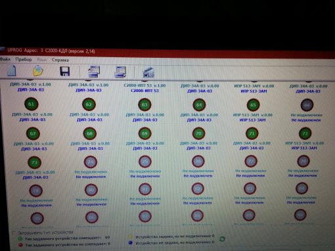Select the green address circle 68
The image size is (335, 251).
pyautogui.click(x=90, y=133)
